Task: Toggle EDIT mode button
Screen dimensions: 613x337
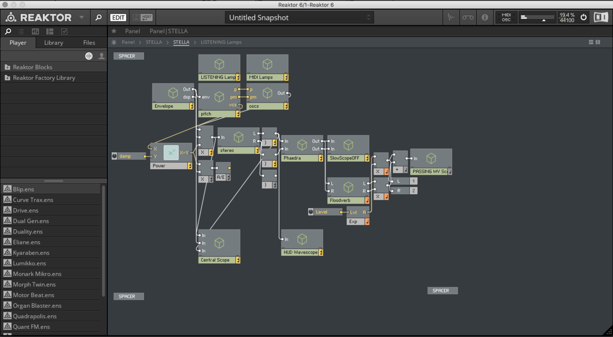Action: pyautogui.click(x=118, y=18)
